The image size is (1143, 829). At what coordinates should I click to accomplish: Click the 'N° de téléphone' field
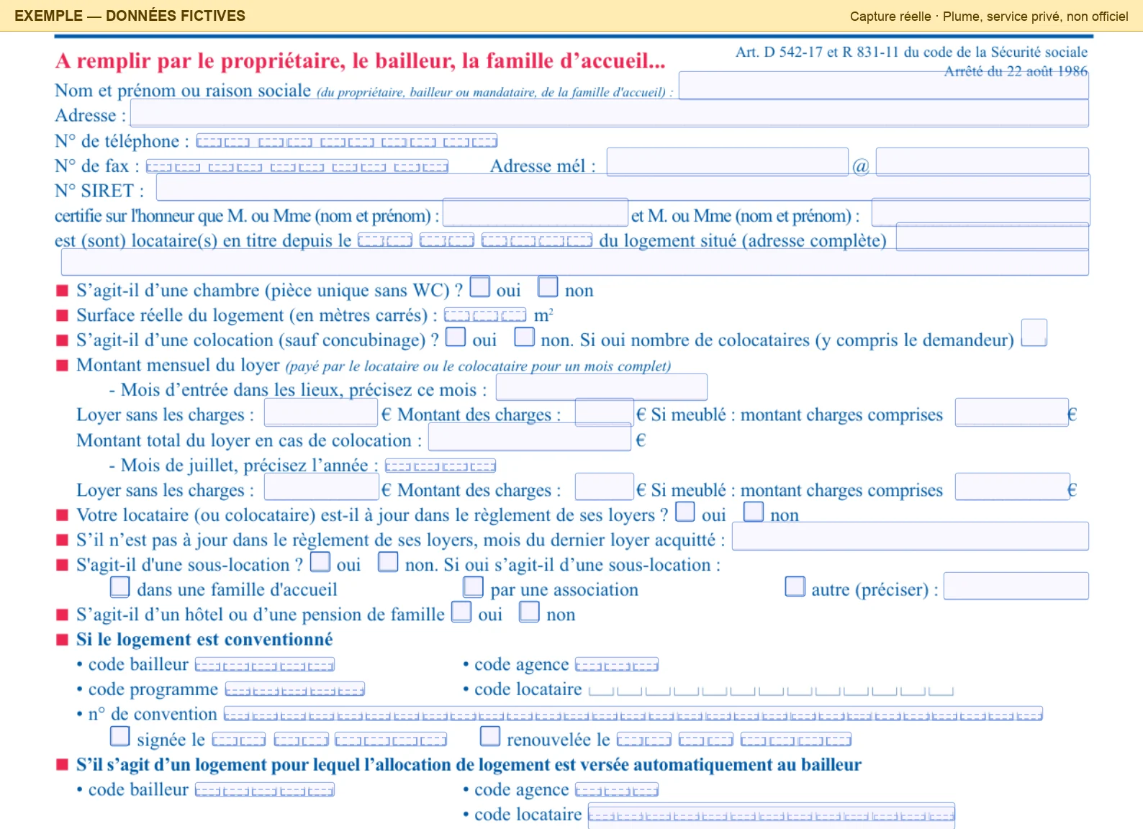pos(347,141)
